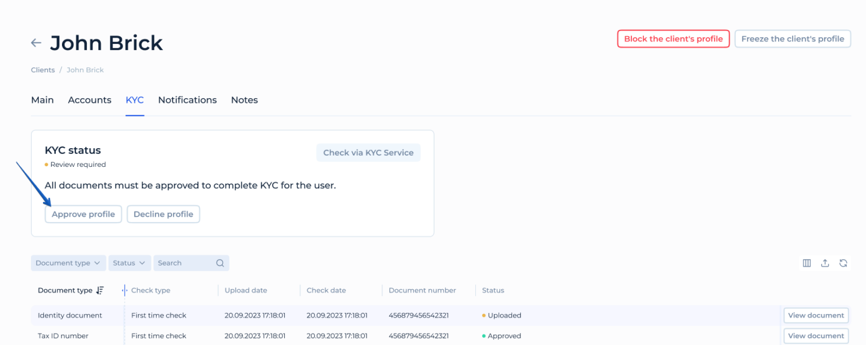Image resolution: width=866 pixels, height=345 pixels.
Task: Open the Document type filter dropdown
Action: (x=68, y=263)
